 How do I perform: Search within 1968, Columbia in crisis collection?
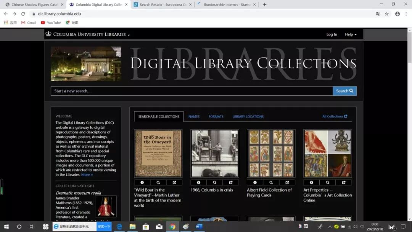coord(215,182)
